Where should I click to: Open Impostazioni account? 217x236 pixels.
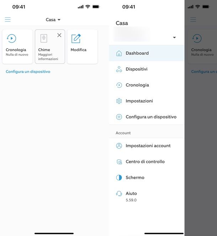click(147, 146)
